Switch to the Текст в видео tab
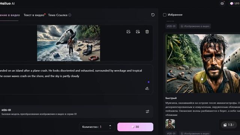240x135 pixels. coord(34,15)
